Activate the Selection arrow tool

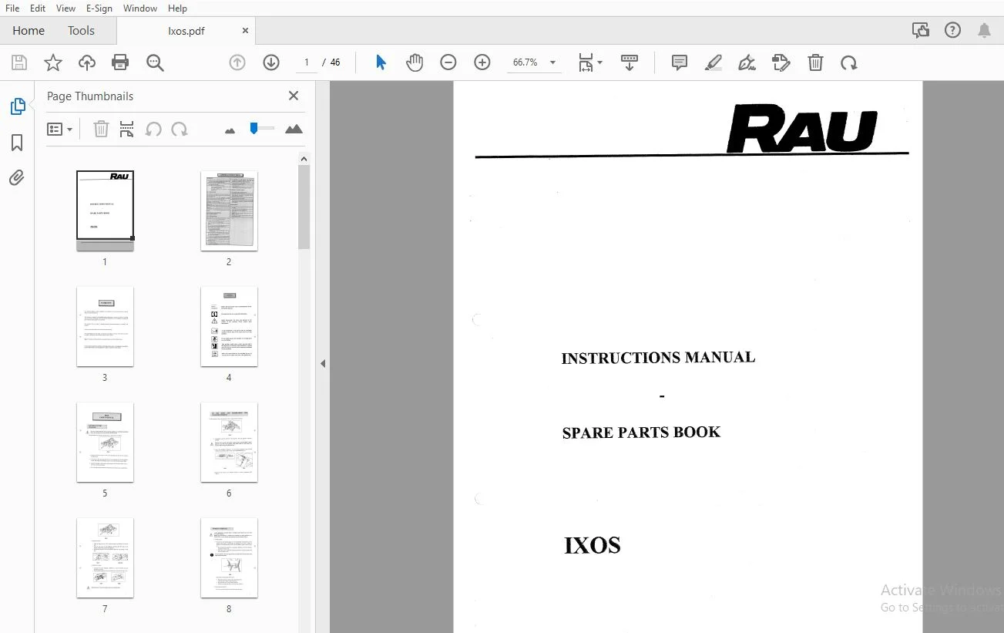click(x=381, y=62)
